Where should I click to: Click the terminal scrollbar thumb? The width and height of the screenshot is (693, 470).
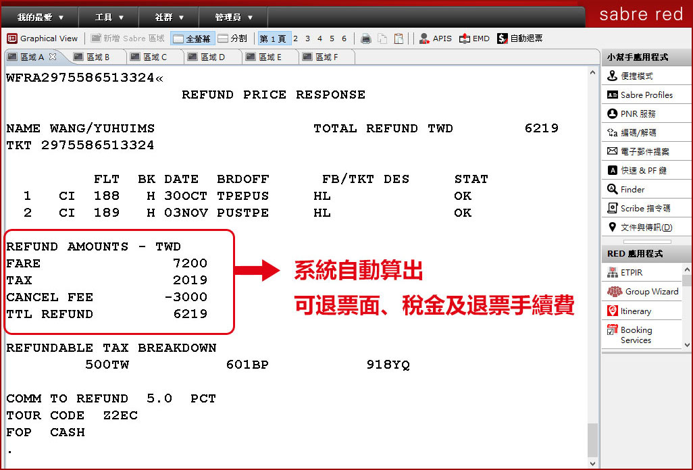[592, 440]
